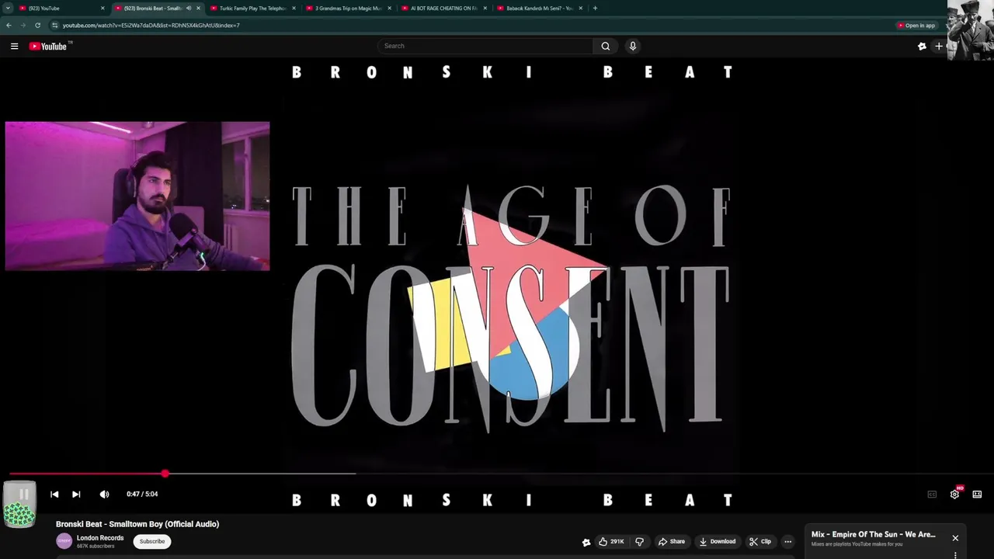Open the London Records channel name
This screenshot has width=994, height=559.
(100, 537)
